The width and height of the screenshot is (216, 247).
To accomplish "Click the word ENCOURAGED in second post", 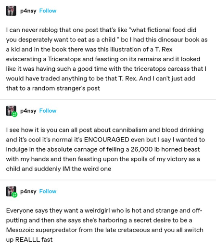I will [107, 140].
